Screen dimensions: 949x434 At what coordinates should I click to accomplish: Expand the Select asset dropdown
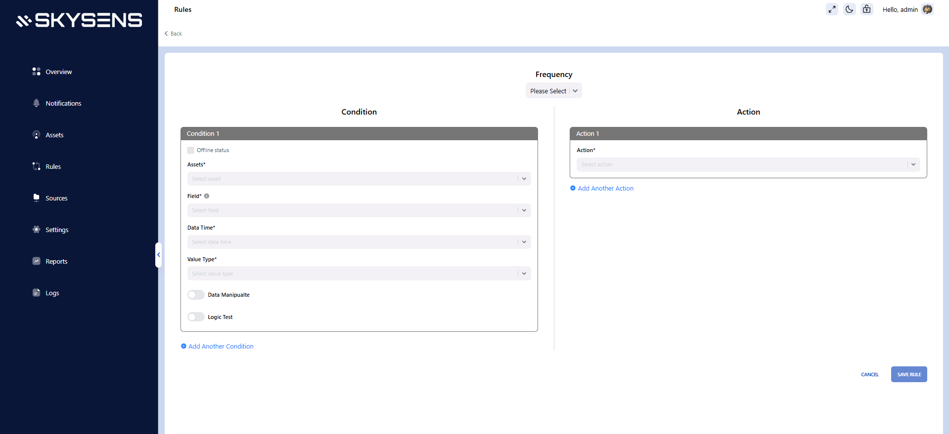click(x=359, y=179)
